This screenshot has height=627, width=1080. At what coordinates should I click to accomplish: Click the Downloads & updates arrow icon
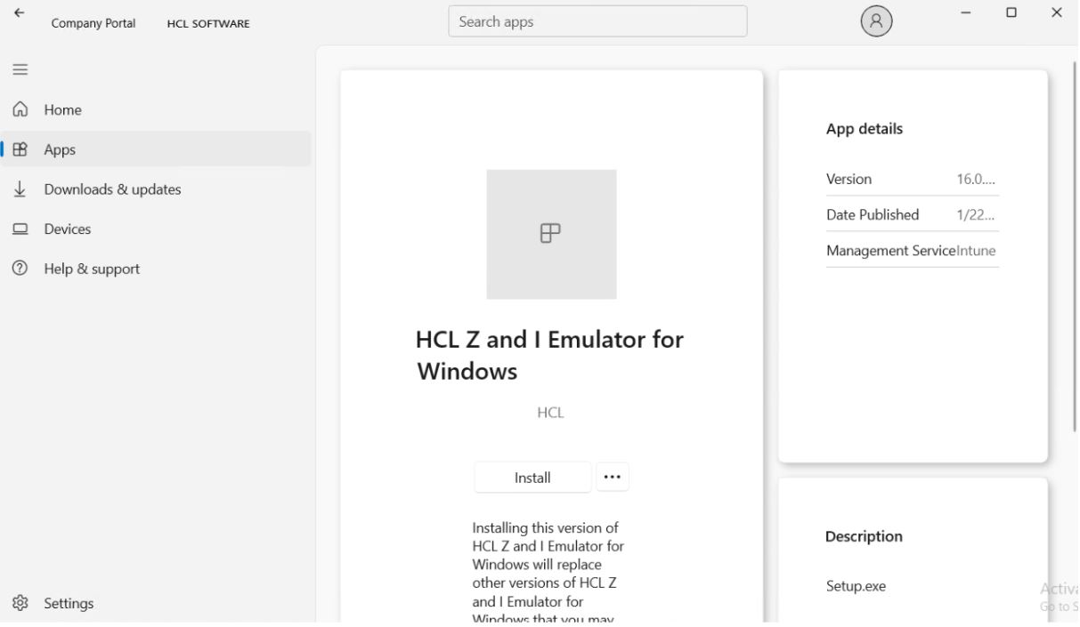20,189
